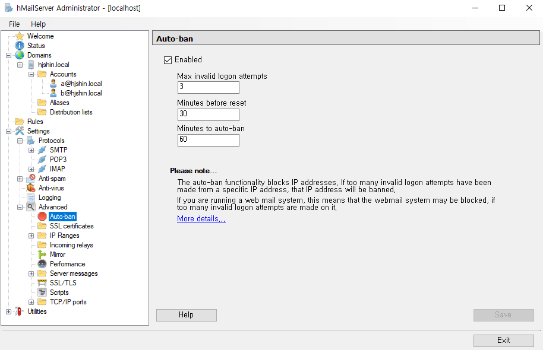Click the Anti-spam envelope icon
543x350 pixels.
tap(31, 179)
